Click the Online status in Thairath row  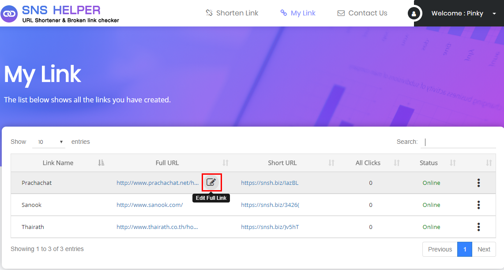click(x=431, y=227)
